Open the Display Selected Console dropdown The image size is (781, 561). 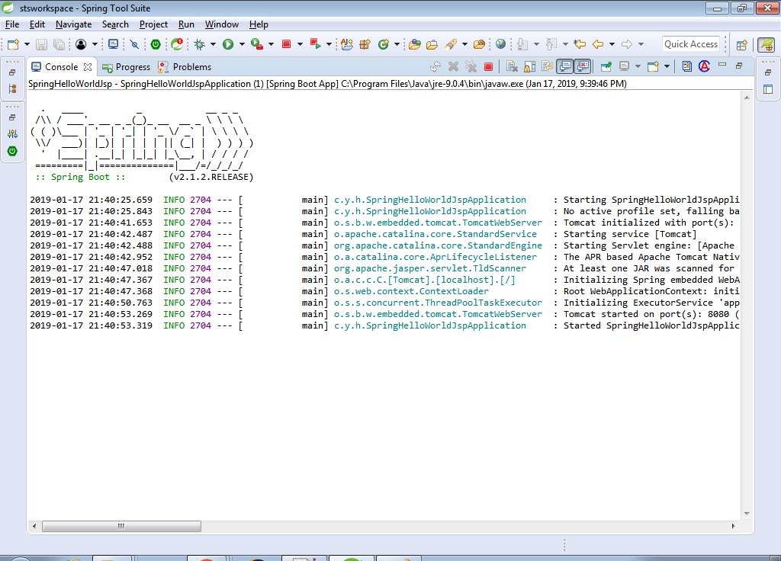point(636,67)
